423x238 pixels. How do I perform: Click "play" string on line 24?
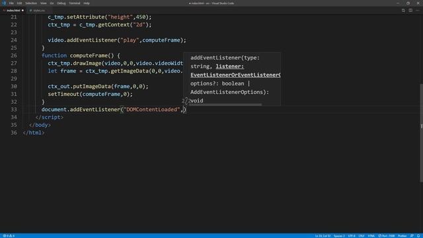130,40
